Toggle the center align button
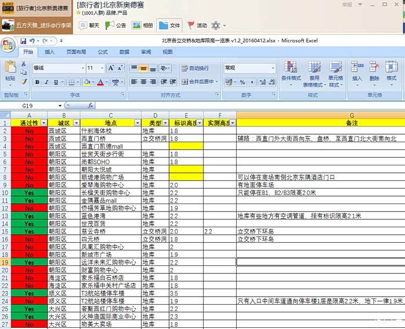Screen dimensions: 405x329 click(x=144, y=82)
